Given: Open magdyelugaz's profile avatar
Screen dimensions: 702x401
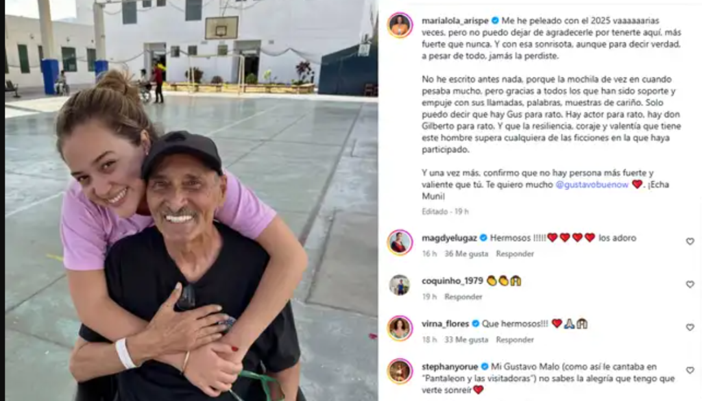Looking at the screenshot, I should [x=400, y=243].
